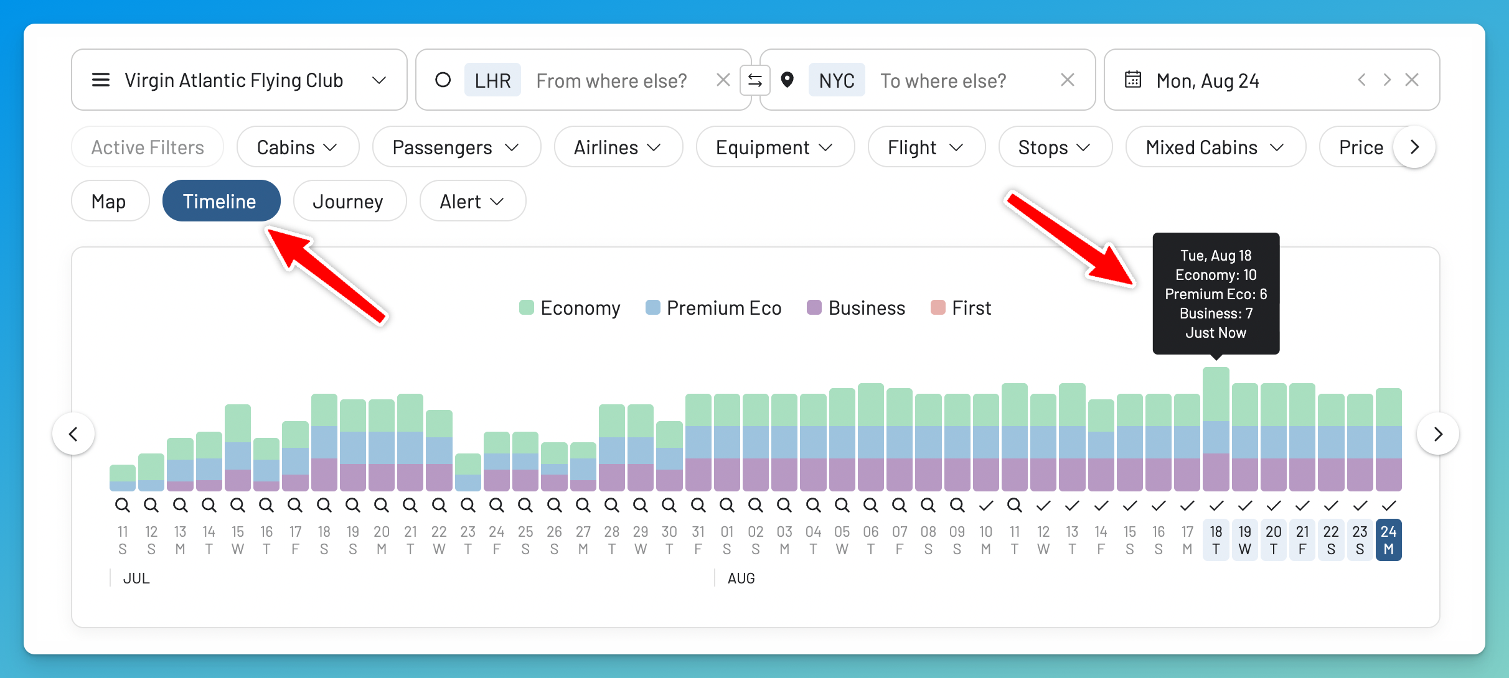Screen dimensions: 1509x678
Task: Select the Timeline view tab
Action: [x=221, y=201]
